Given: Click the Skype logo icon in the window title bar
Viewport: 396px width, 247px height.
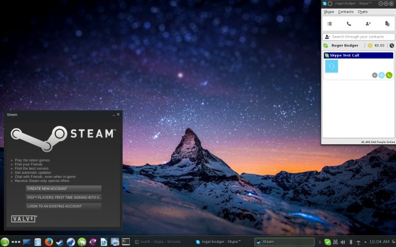Looking at the screenshot, I should [325, 3].
